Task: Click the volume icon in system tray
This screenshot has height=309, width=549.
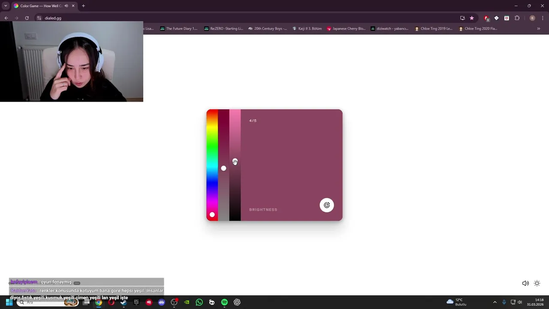Action: [520, 302]
